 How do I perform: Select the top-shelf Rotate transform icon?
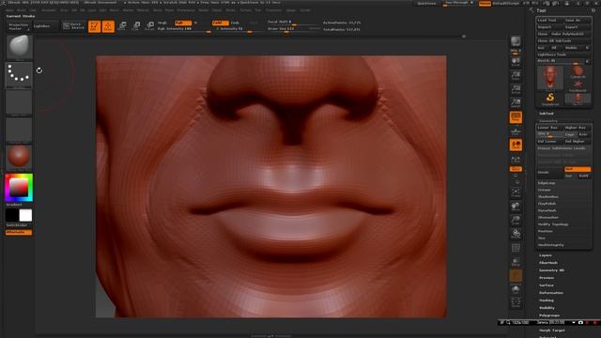tap(150, 26)
